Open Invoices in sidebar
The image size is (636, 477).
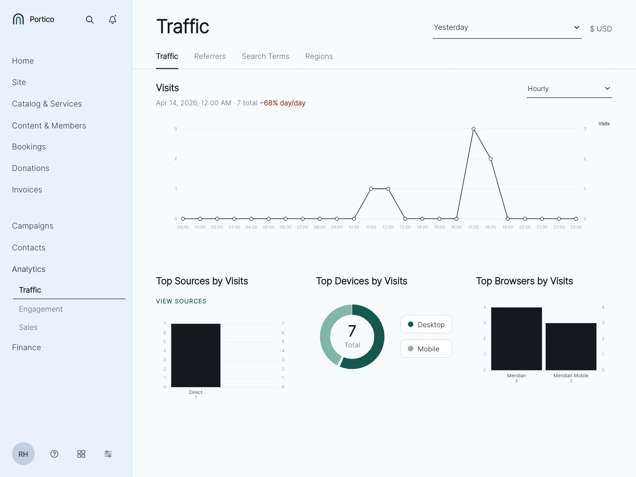[27, 190]
